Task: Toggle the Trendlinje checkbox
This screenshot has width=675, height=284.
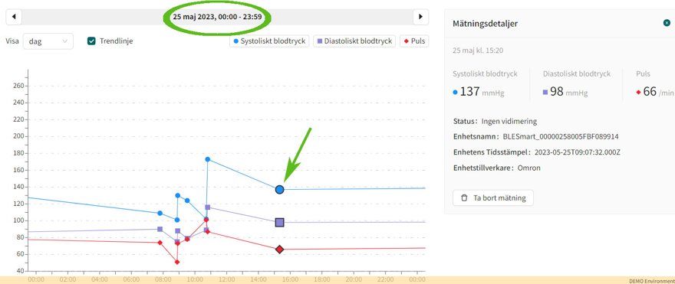Action: (91, 41)
